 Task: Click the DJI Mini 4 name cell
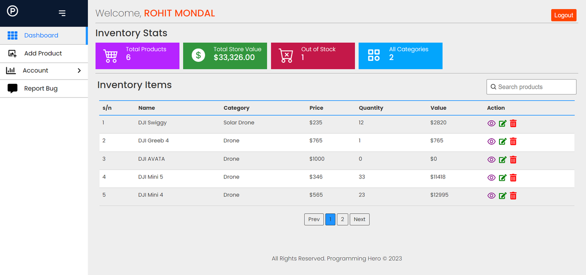pyautogui.click(x=151, y=195)
